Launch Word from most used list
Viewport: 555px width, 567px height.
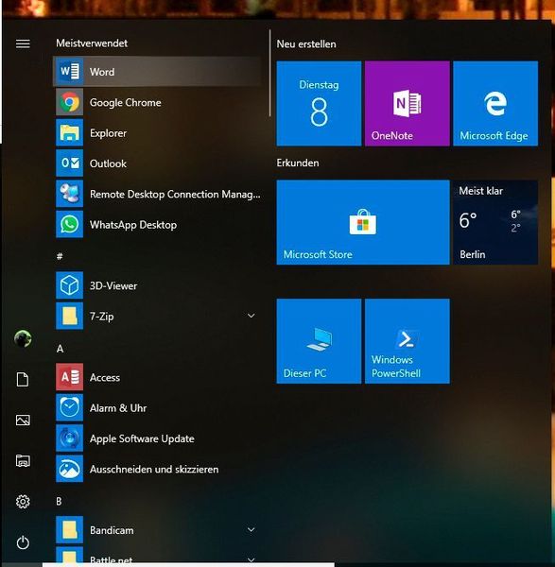coord(157,71)
